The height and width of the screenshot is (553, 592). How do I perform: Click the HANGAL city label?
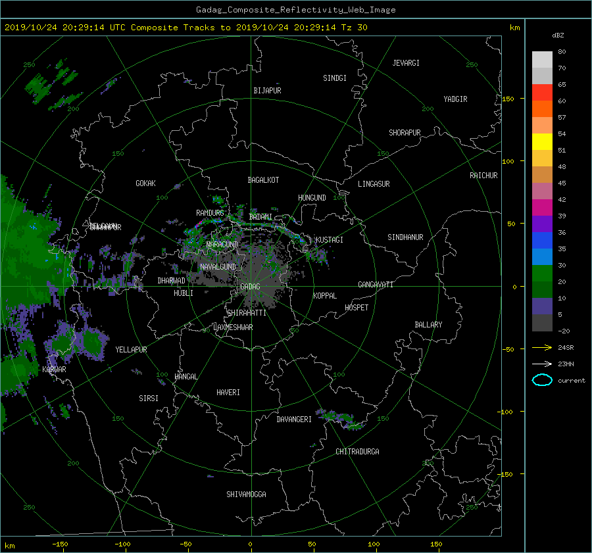pos(186,377)
